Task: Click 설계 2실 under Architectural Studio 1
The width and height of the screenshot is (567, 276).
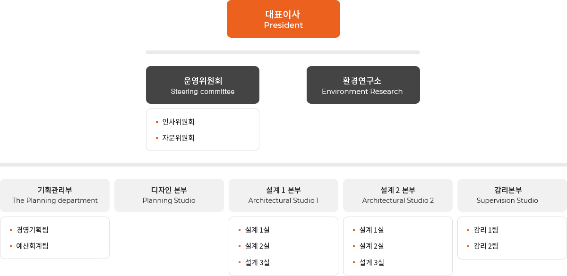Action: (258, 246)
